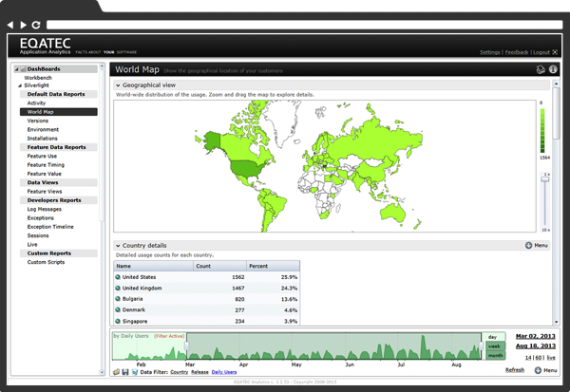Click the United States on the map
The width and height of the screenshot is (570, 392).
tap(248, 169)
